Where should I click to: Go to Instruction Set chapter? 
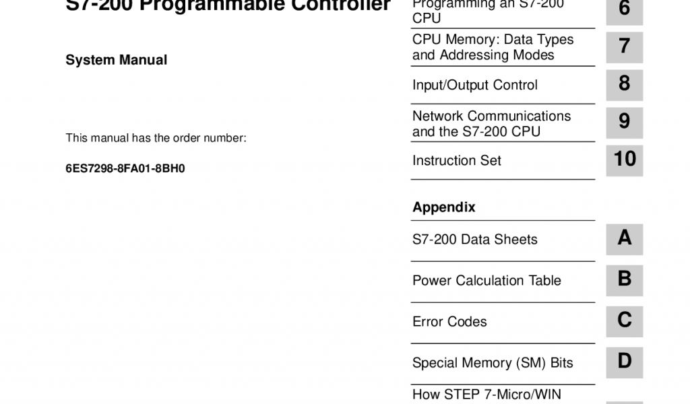[456, 161]
